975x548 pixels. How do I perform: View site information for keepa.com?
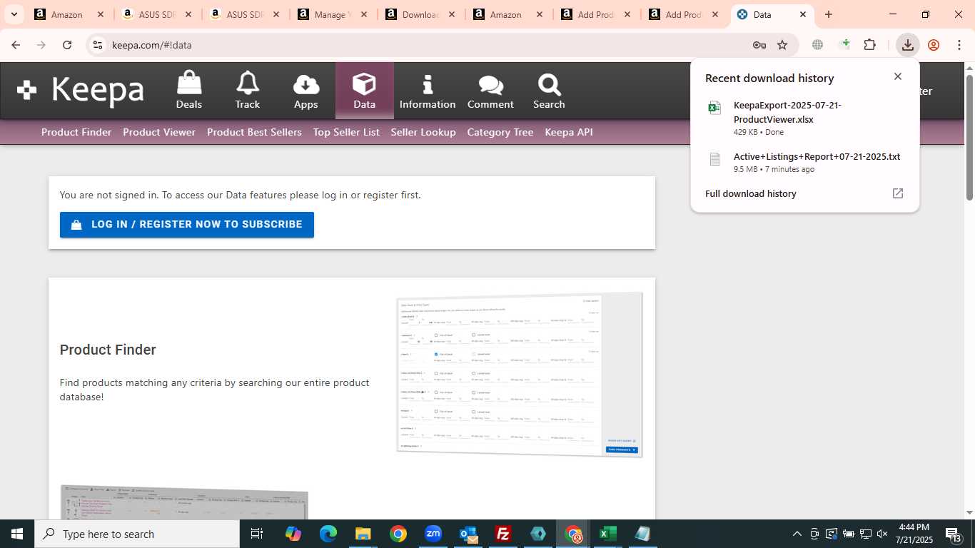point(98,45)
